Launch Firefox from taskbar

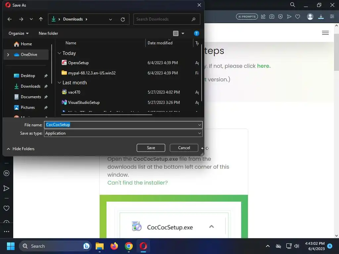tap(114, 246)
